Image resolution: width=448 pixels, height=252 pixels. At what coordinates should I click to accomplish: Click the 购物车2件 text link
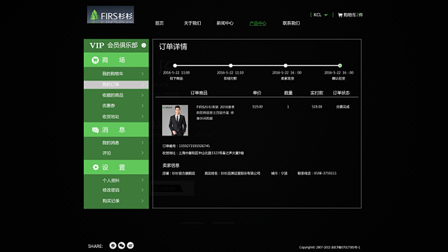click(x=353, y=15)
